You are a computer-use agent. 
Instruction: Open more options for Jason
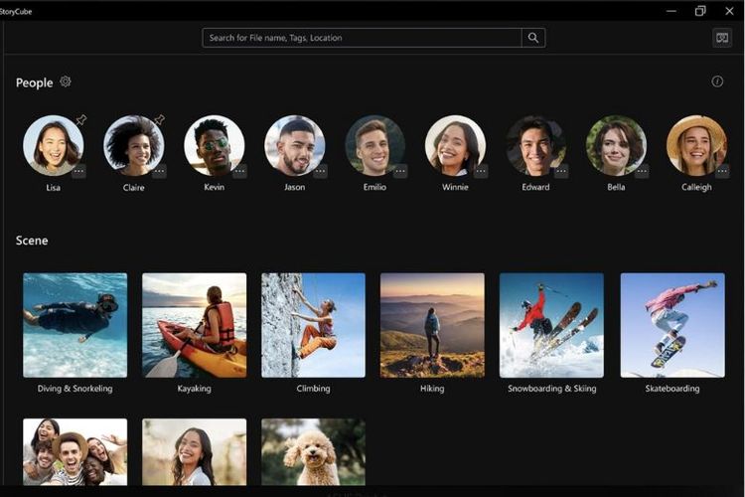[320, 171]
